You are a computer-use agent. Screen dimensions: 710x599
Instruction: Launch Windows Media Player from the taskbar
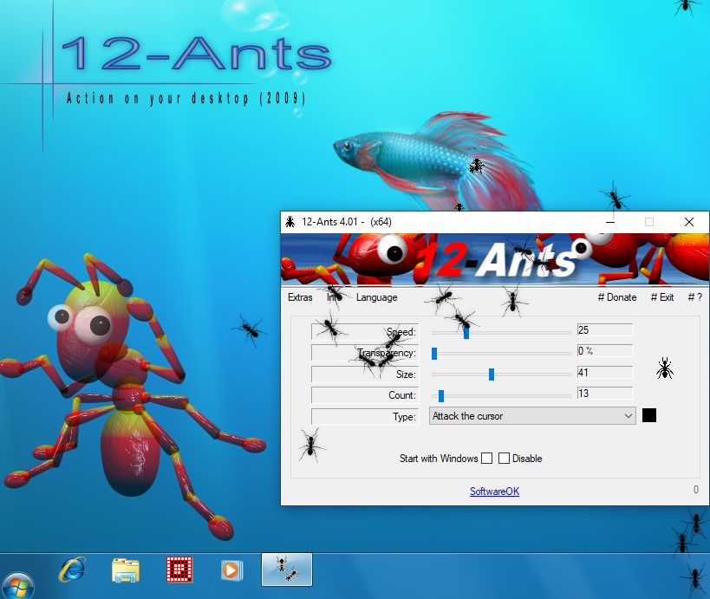click(231, 570)
